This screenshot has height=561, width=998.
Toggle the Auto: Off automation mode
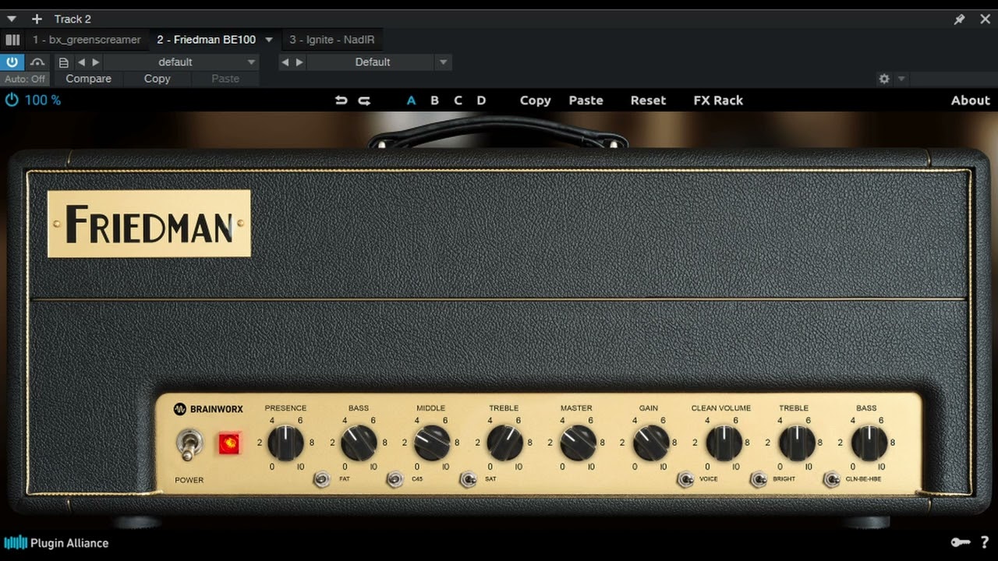[x=25, y=79]
